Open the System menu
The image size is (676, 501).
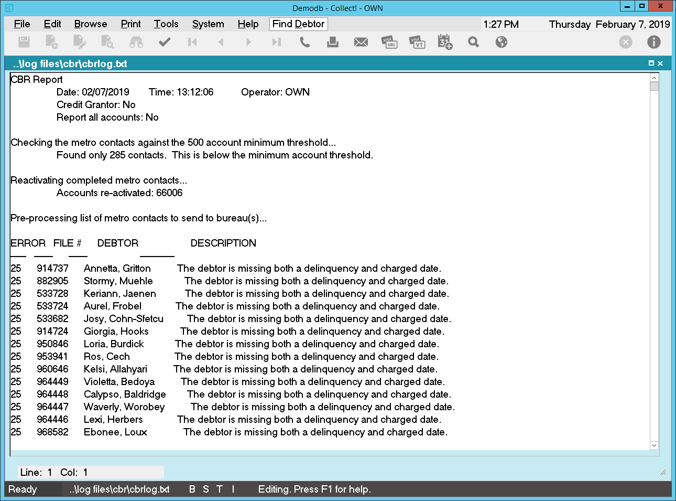click(208, 24)
